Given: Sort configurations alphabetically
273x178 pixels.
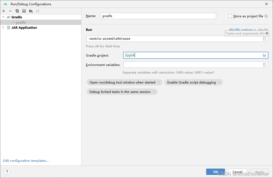Looking at the screenshot, I should [38, 11].
